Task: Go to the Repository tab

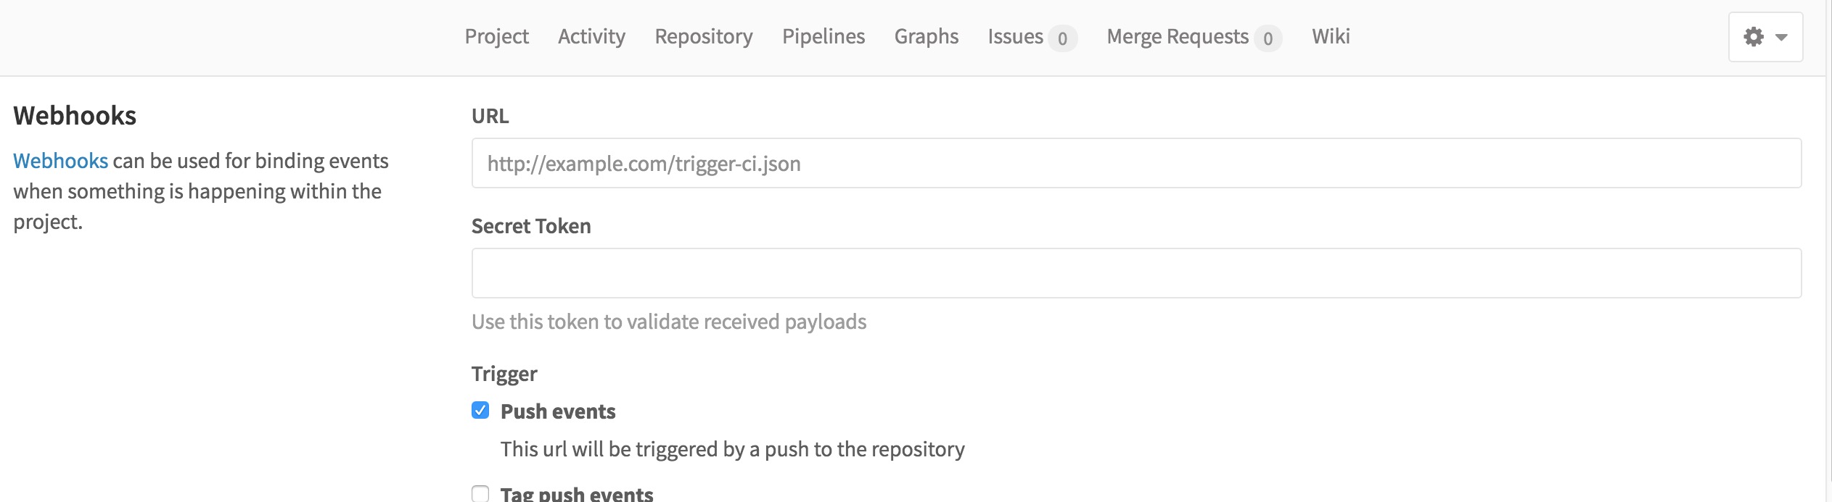Action: 704,36
